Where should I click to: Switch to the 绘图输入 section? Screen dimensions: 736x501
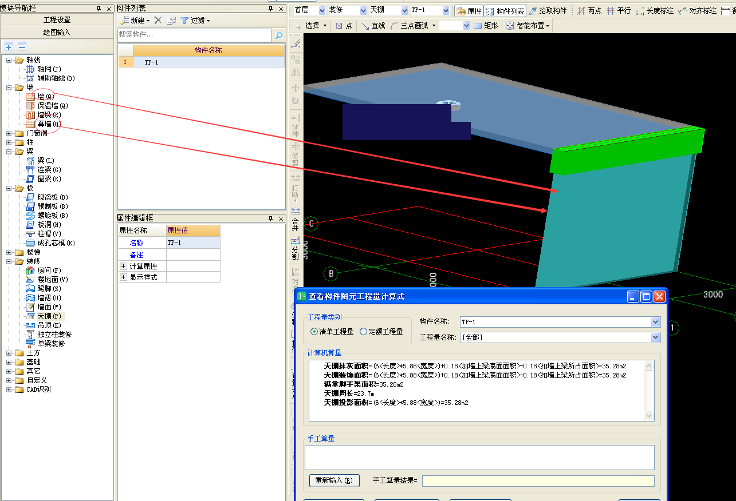(57, 33)
